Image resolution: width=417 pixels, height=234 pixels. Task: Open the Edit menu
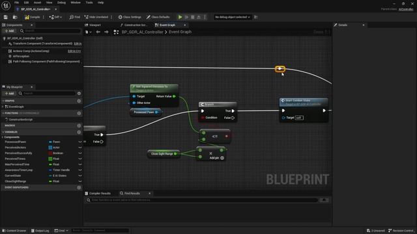[26, 3]
